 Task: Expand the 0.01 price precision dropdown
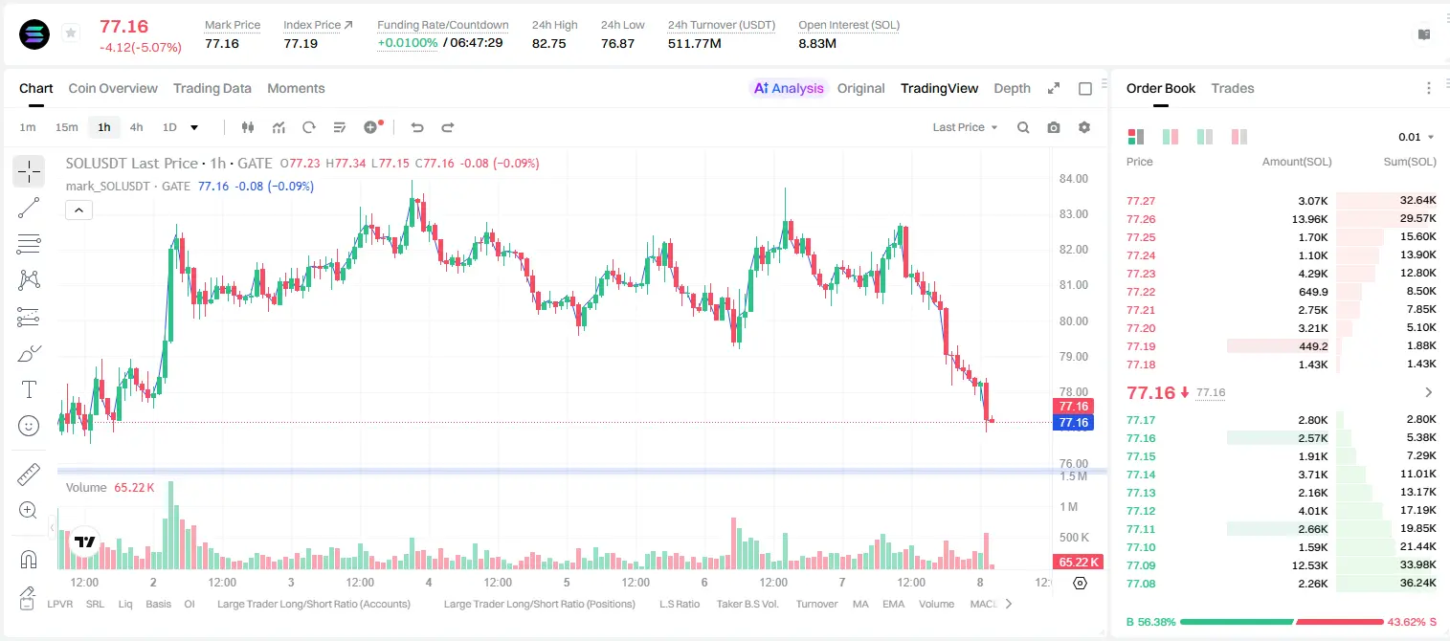click(1417, 137)
